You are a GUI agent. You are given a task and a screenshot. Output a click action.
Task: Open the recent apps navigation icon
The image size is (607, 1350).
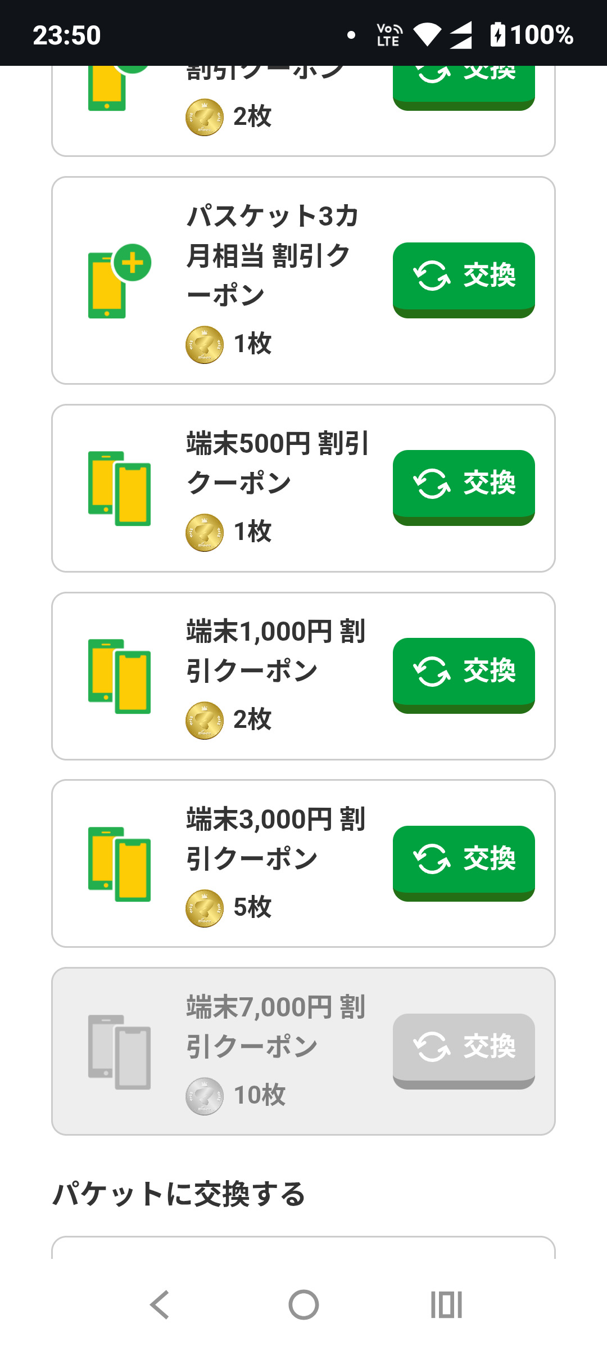tap(446, 1304)
